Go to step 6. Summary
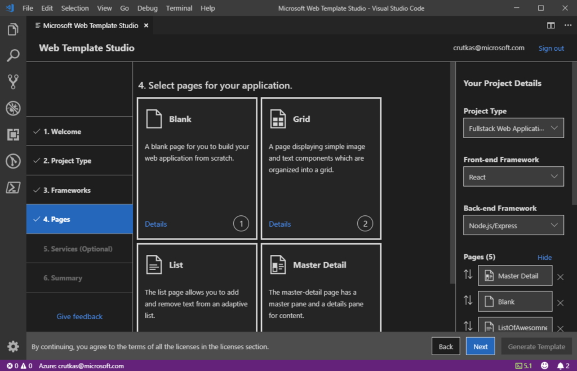Image resolution: width=577 pixels, height=371 pixels. [x=79, y=278]
